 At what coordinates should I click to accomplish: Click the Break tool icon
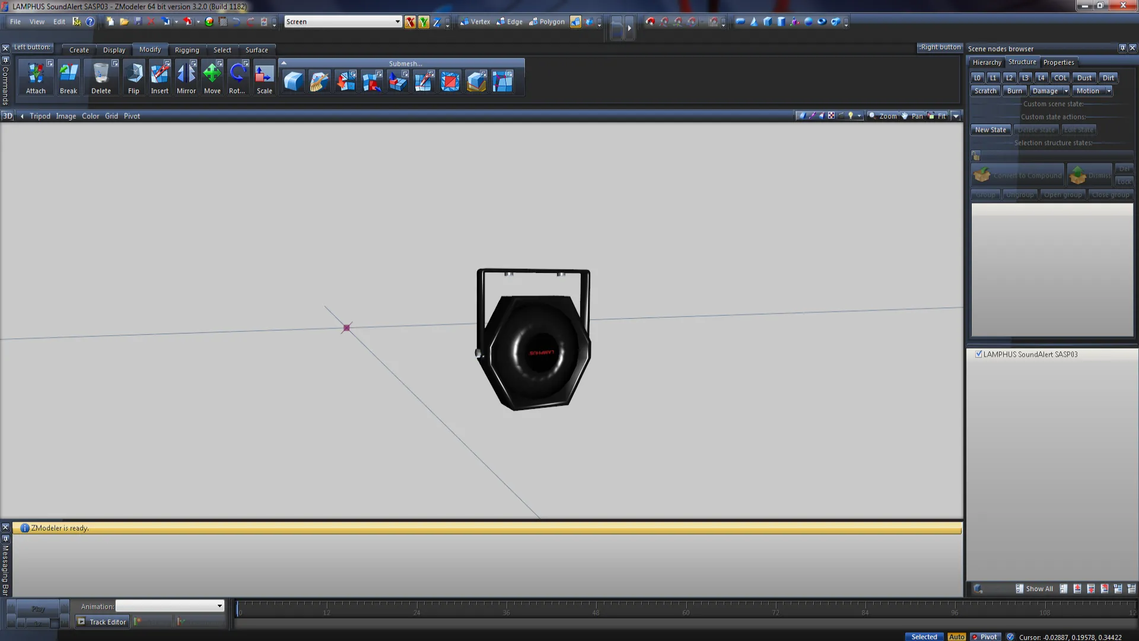click(68, 77)
